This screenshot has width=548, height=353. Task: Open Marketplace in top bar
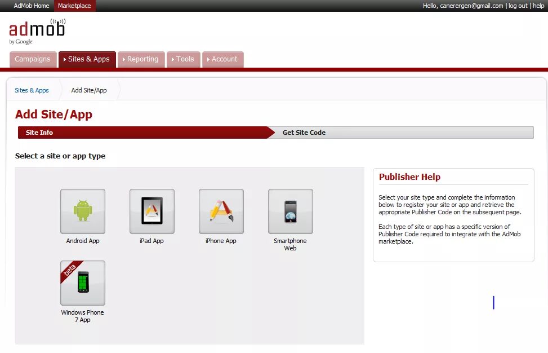click(74, 6)
